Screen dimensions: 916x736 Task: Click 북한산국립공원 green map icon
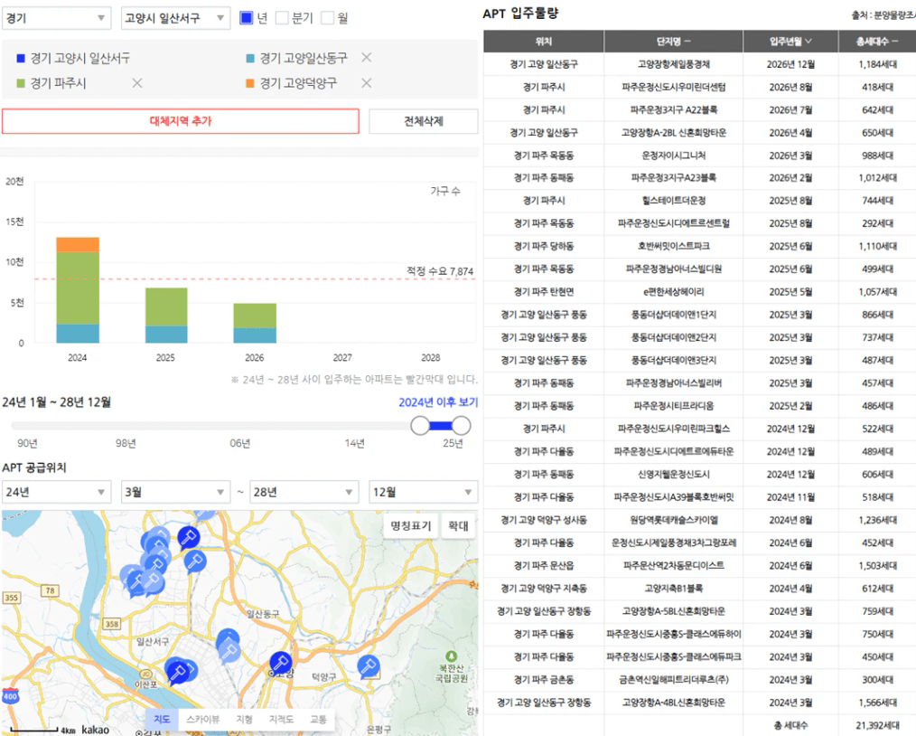tap(451, 657)
